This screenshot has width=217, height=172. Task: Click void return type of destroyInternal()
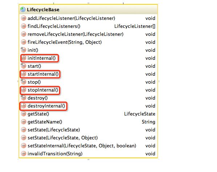[150, 106]
